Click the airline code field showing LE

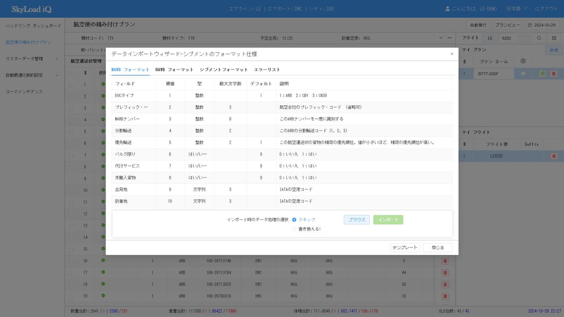pos(490,38)
